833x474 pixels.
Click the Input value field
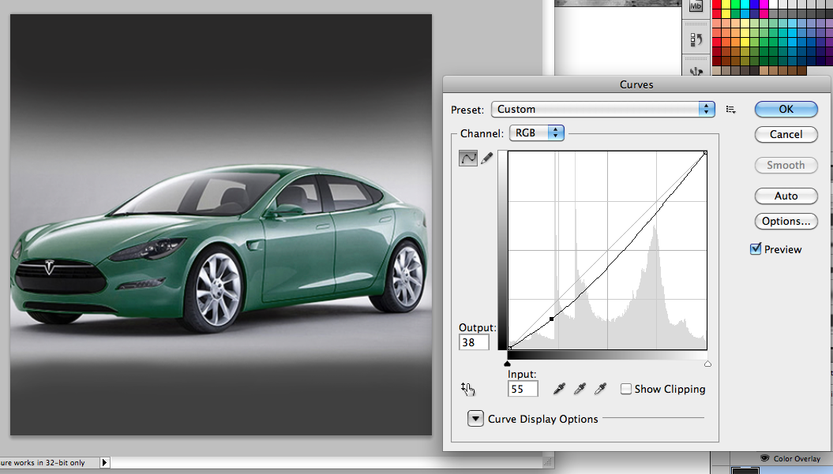[x=523, y=389]
